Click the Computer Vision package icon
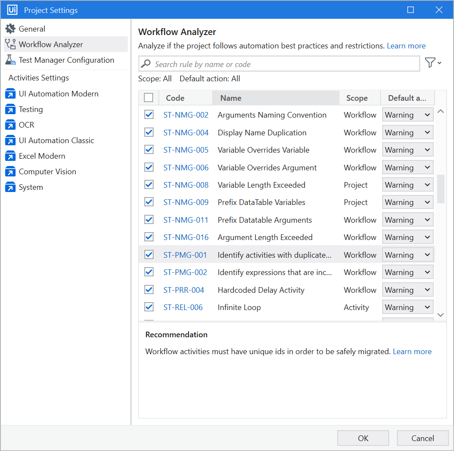The image size is (454, 451). (x=10, y=172)
